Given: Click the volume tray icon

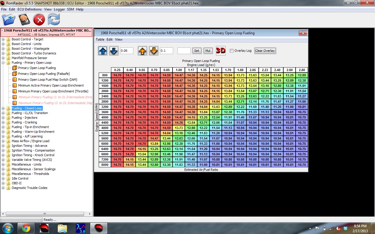Looking at the screenshot, I should (338, 228).
